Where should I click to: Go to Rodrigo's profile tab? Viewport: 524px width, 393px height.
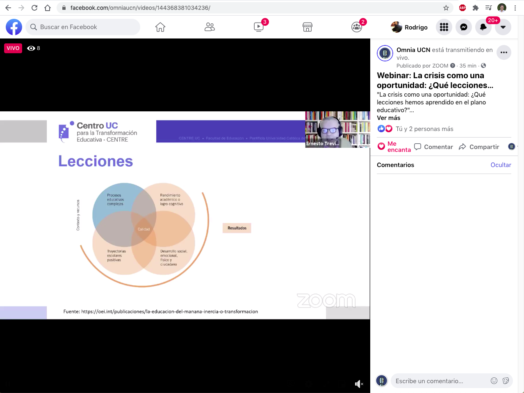pyautogui.click(x=409, y=27)
